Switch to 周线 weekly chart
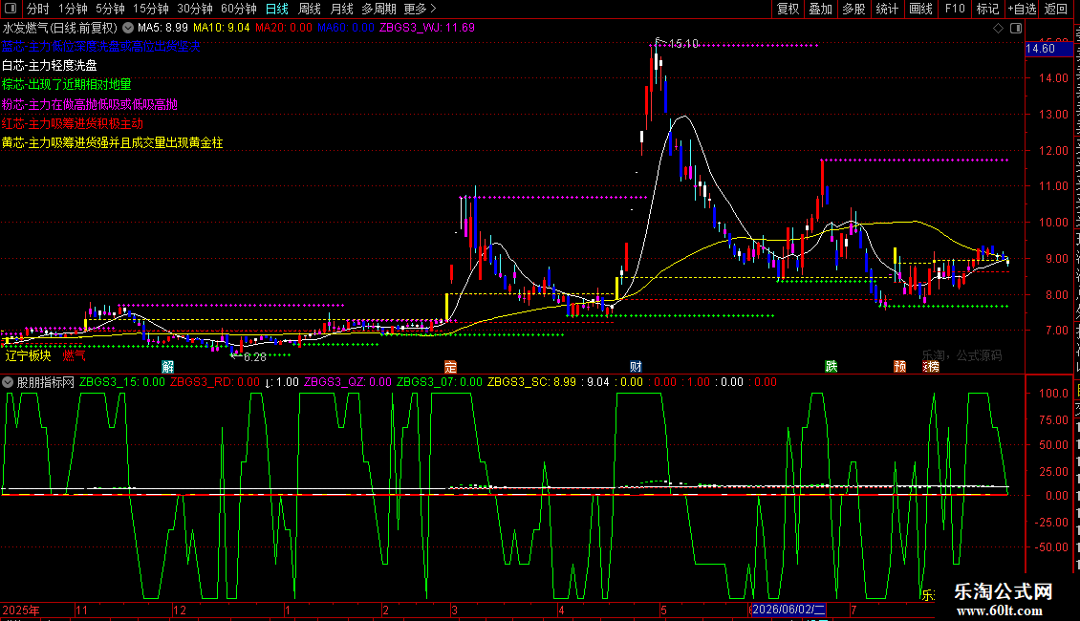The width and height of the screenshot is (1080, 621). [x=310, y=9]
